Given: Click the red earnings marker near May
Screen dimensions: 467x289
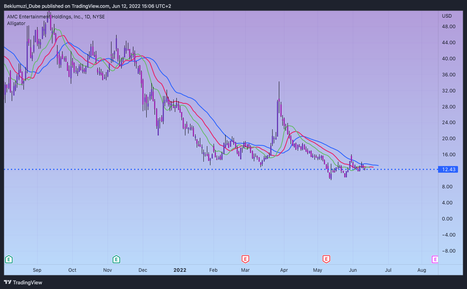Looking at the screenshot, I should 326,259.
